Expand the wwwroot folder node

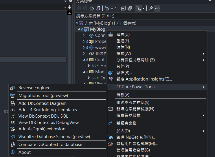coord(84,48)
